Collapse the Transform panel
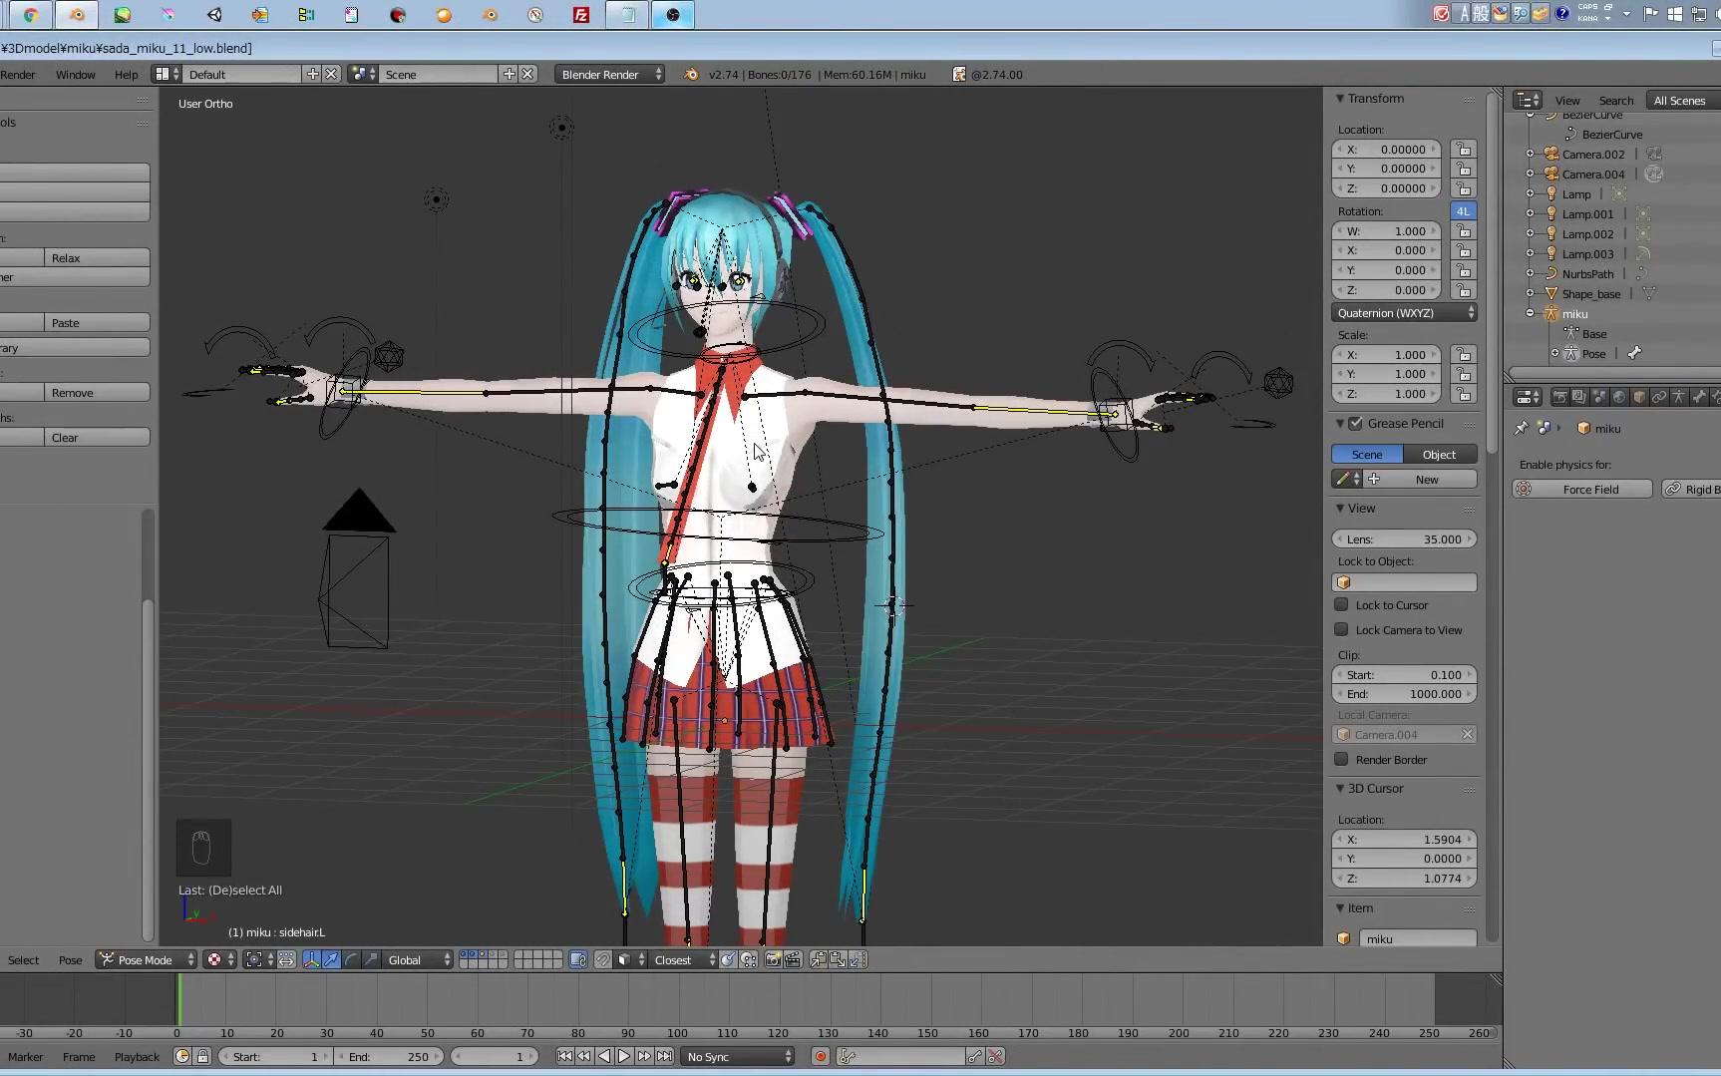The image size is (1721, 1076). click(1340, 99)
